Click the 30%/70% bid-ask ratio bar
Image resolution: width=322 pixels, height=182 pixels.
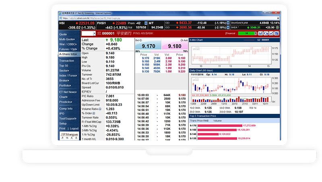click(161, 51)
